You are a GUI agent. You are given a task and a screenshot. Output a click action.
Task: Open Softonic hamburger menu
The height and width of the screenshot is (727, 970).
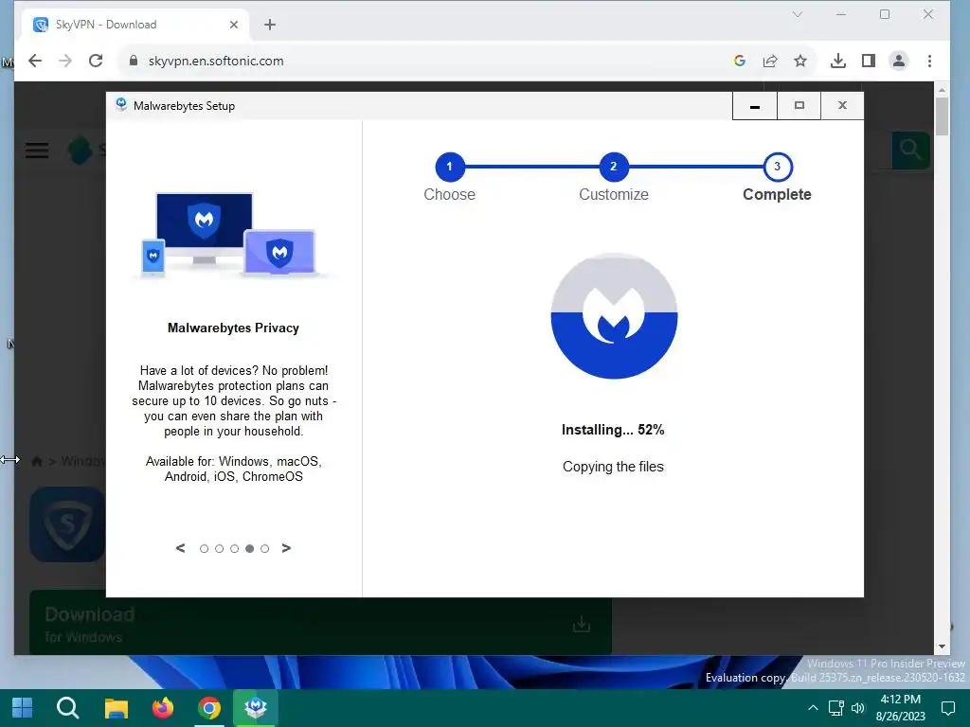pos(37,150)
